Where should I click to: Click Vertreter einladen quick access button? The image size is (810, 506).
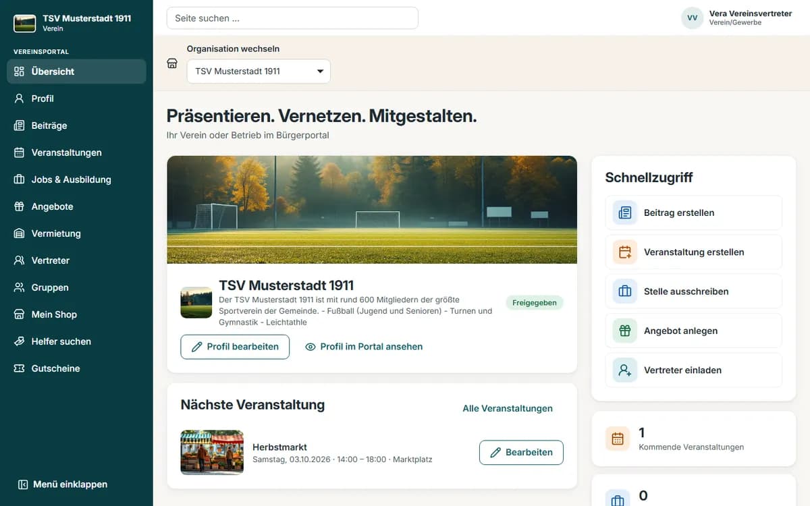tap(694, 370)
